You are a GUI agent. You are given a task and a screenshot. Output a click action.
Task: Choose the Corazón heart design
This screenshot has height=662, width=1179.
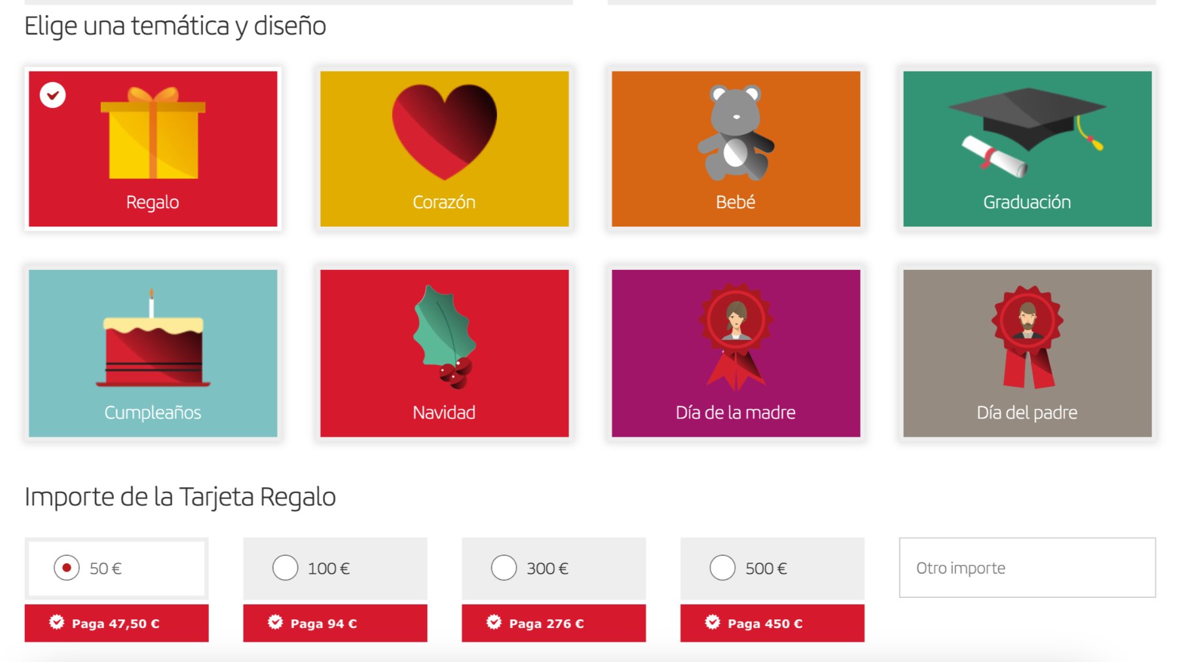444,148
